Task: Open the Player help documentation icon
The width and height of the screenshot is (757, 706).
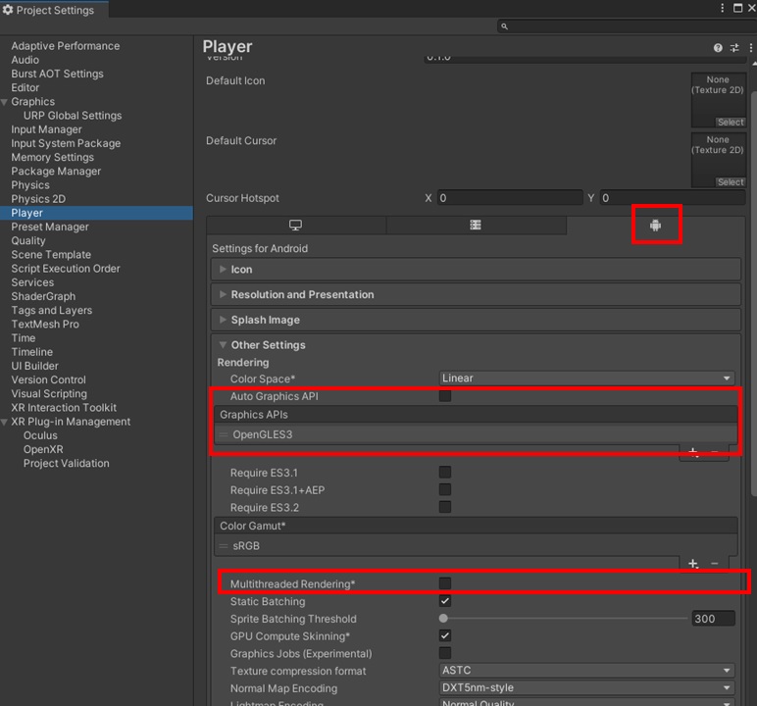Action: (718, 47)
